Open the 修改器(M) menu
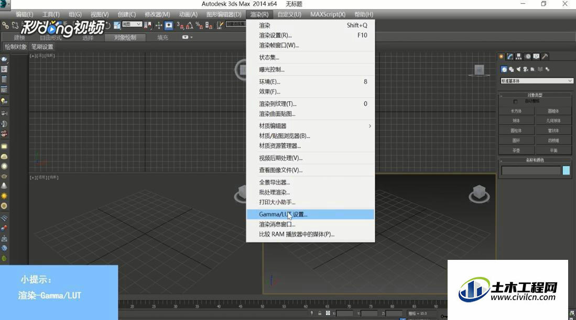This screenshot has width=576, height=320. (157, 14)
